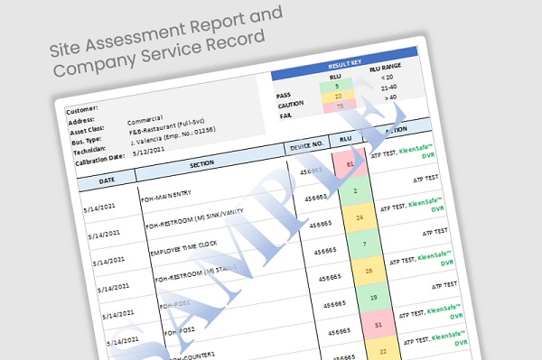Image resolution: width=542 pixels, height=360 pixels.
Task: Click the red RLU 75 key cell
Action: click(340, 106)
